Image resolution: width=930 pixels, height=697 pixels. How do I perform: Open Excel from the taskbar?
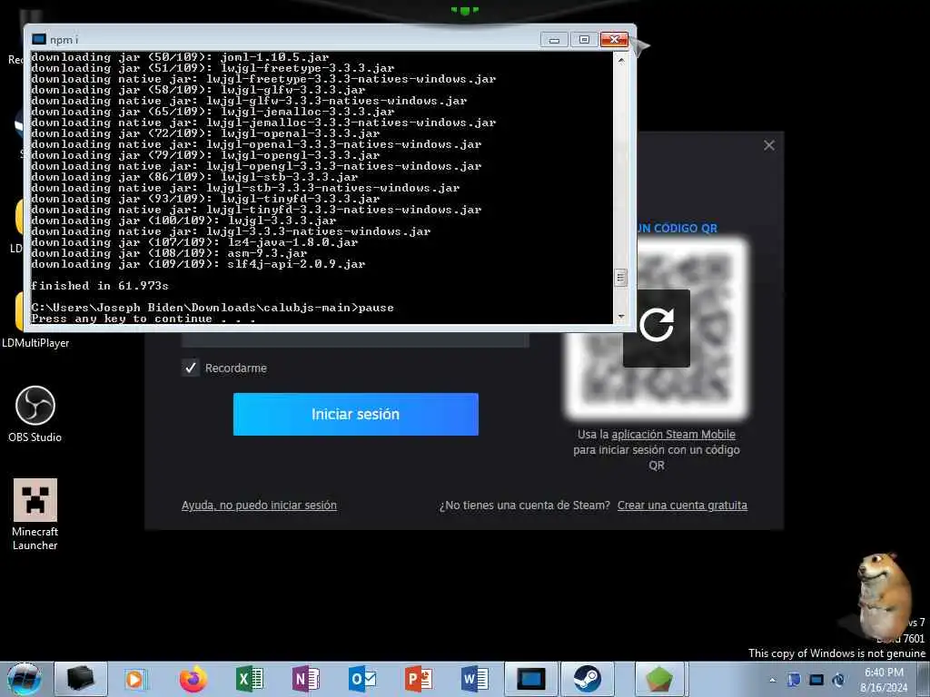pos(249,679)
